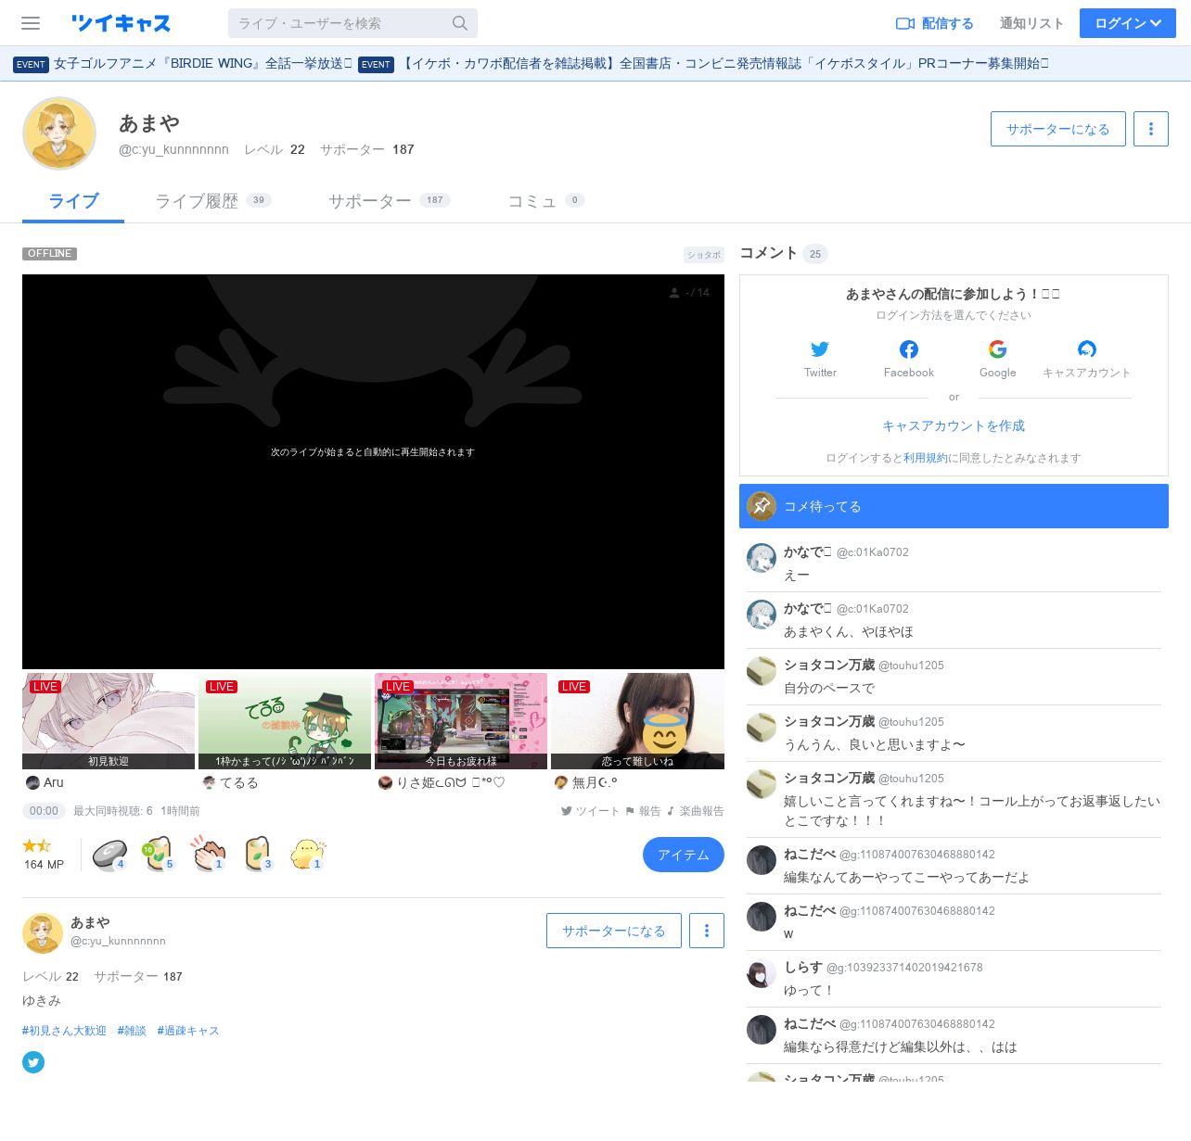Viewport: 1191px width, 1141px height.
Task: Sign in with the キャスアカウント icon
Action: point(1087,349)
